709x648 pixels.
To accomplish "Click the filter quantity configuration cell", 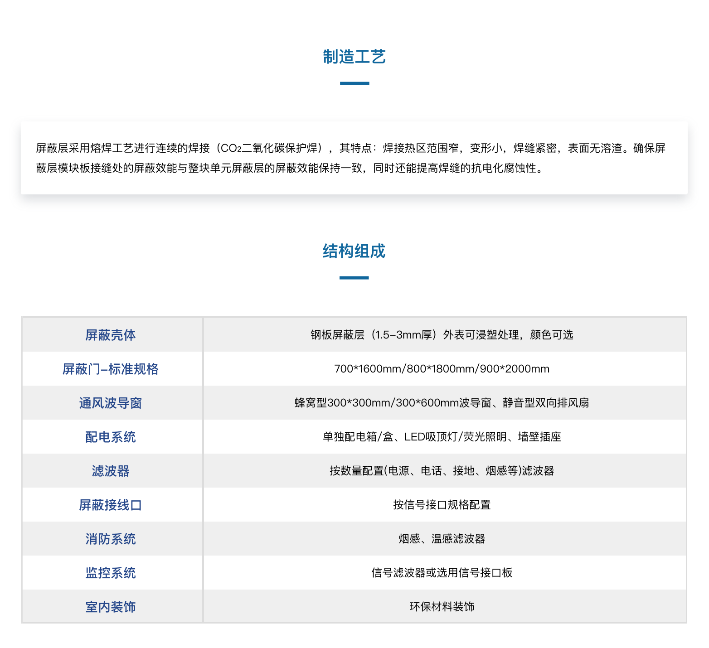I will tap(442, 470).
